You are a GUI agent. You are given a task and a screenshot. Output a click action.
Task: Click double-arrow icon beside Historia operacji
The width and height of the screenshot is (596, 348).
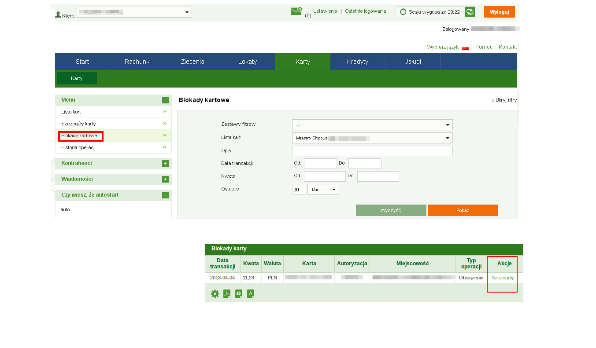pyautogui.click(x=165, y=147)
